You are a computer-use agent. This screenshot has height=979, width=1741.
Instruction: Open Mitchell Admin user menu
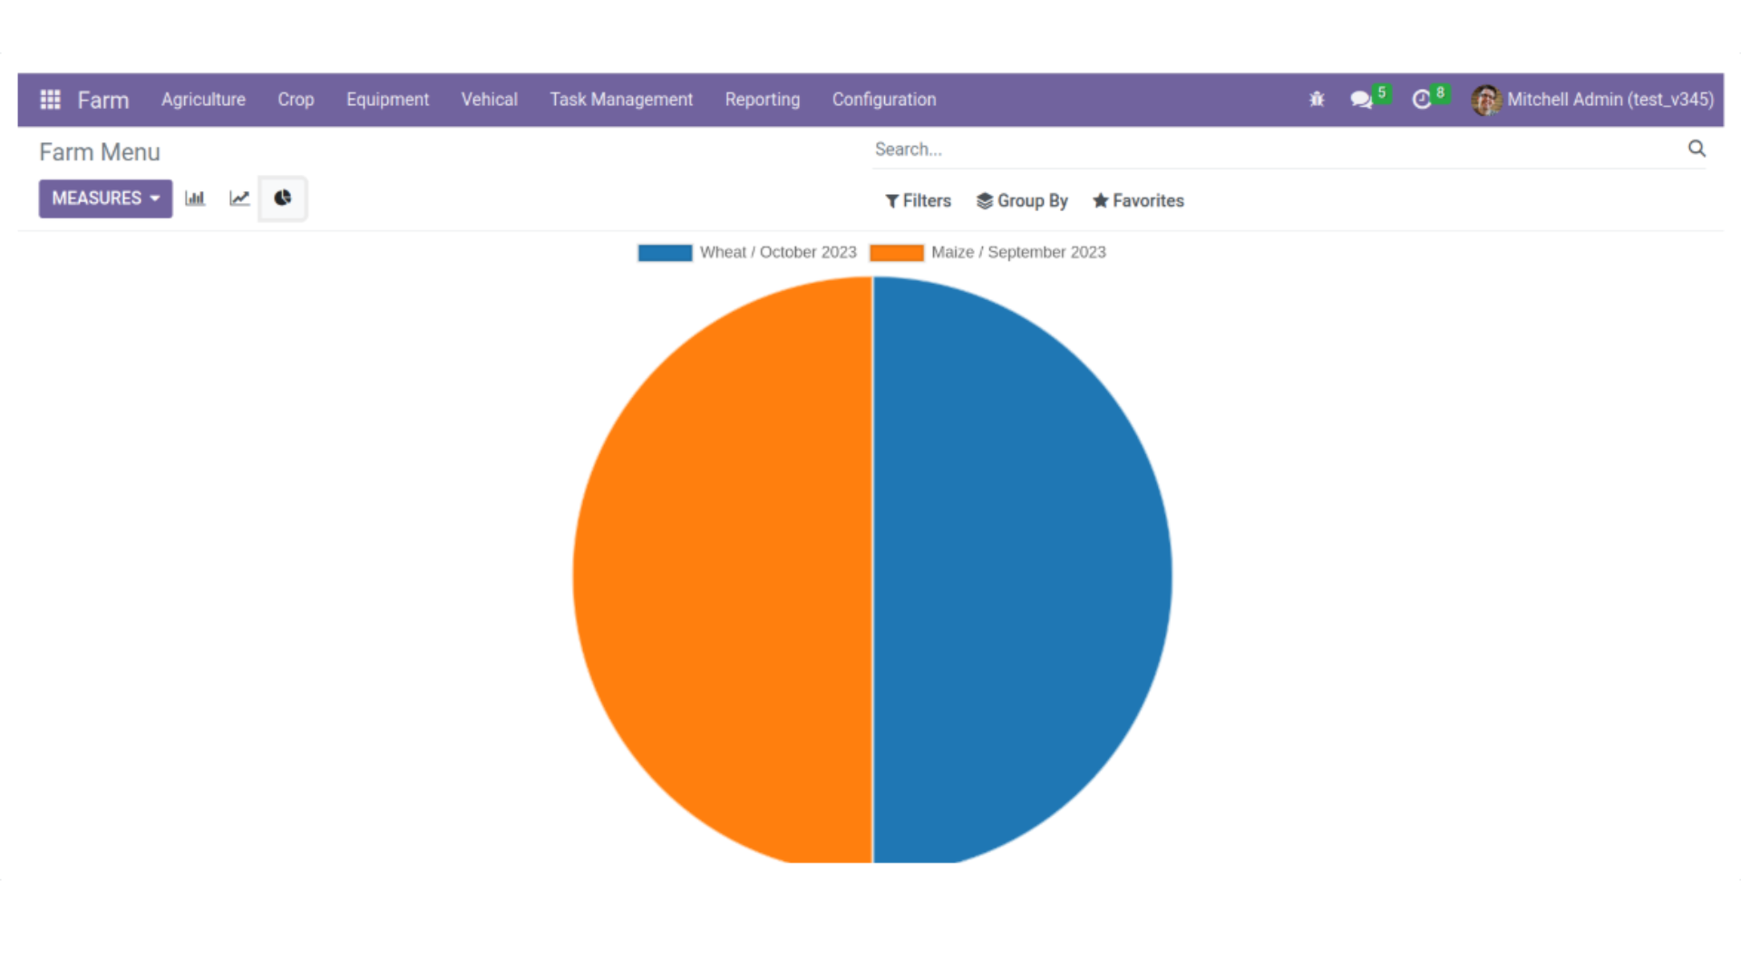point(1593,100)
